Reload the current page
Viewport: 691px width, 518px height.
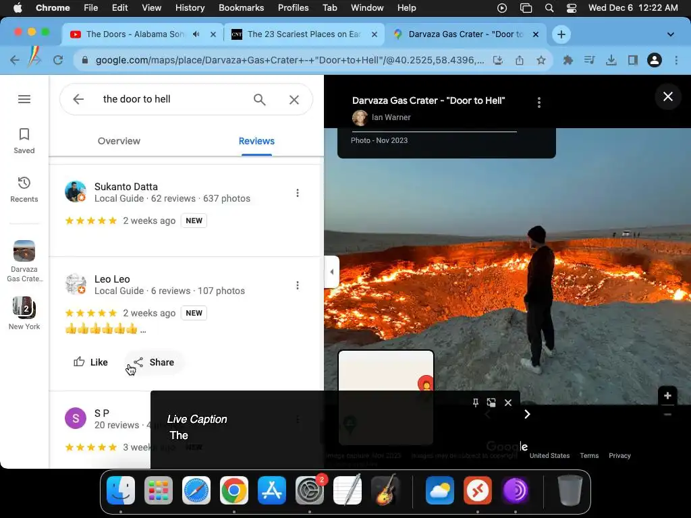58,60
